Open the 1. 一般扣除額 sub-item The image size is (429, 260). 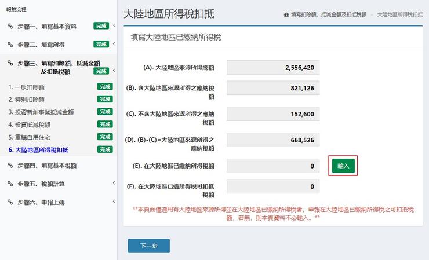pos(26,86)
